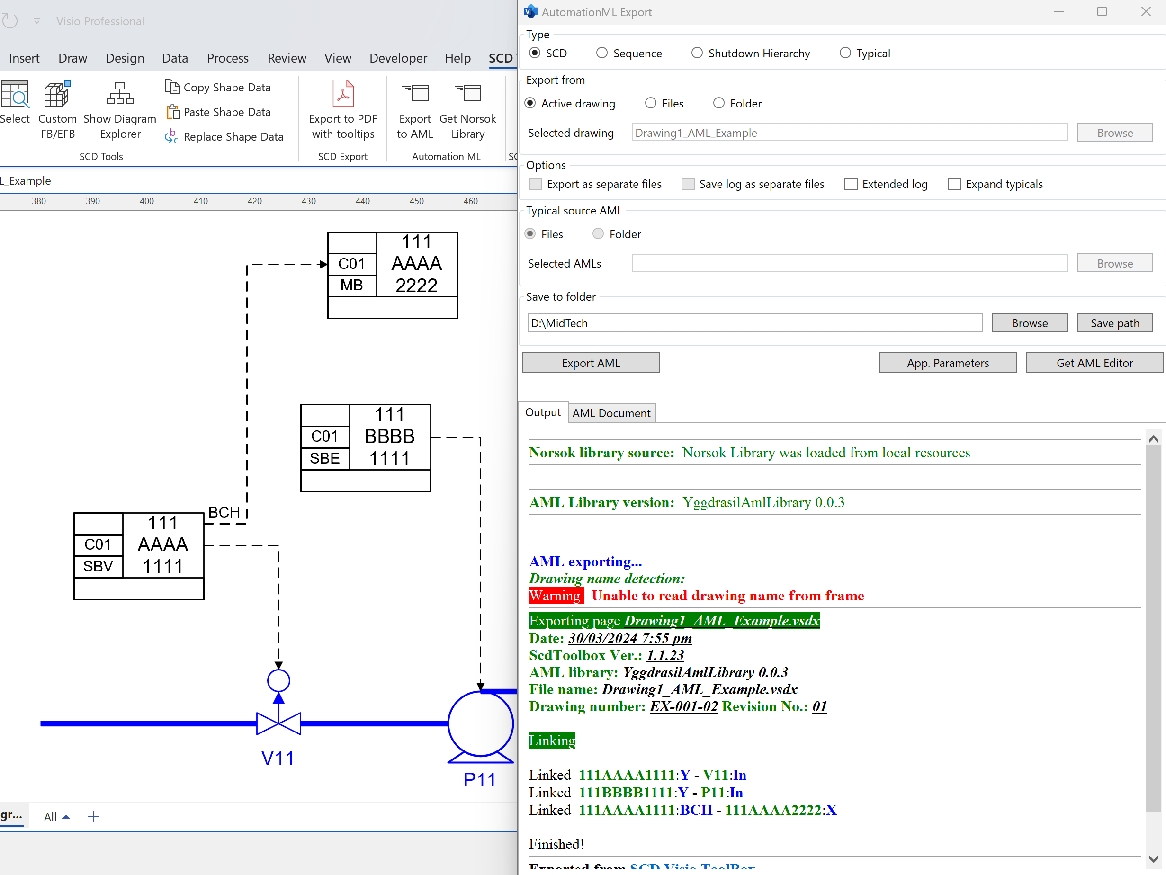Viewport: 1166px width, 875px height.
Task: Select Folder under Typical source AML
Action: 598,234
